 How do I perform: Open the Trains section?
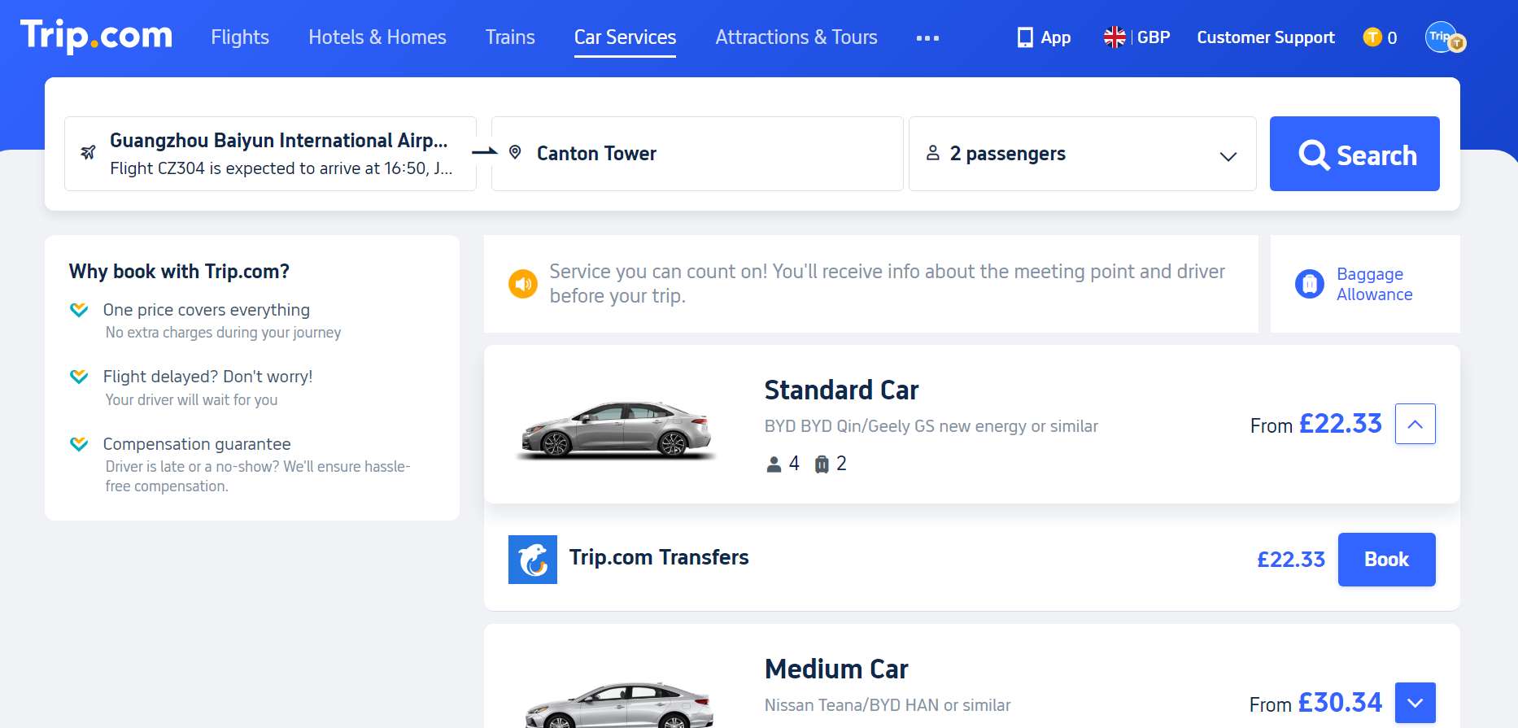510,37
